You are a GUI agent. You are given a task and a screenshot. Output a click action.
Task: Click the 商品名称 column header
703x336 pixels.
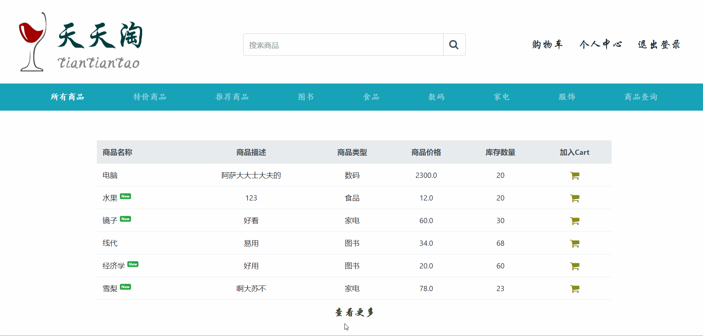coord(117,152)
